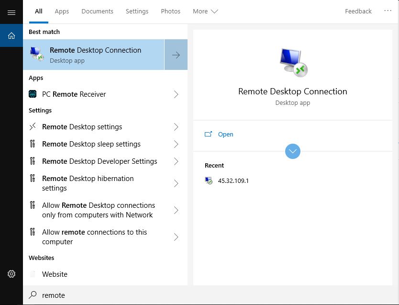
Task: Click the Allow remote connections setting icon
Action: (33, 232)
